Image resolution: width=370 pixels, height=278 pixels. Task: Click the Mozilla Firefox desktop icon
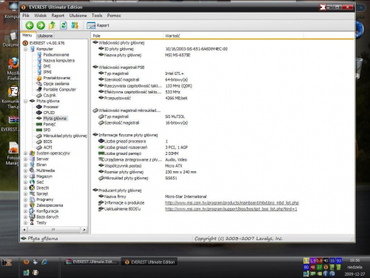tap(13, 69)
